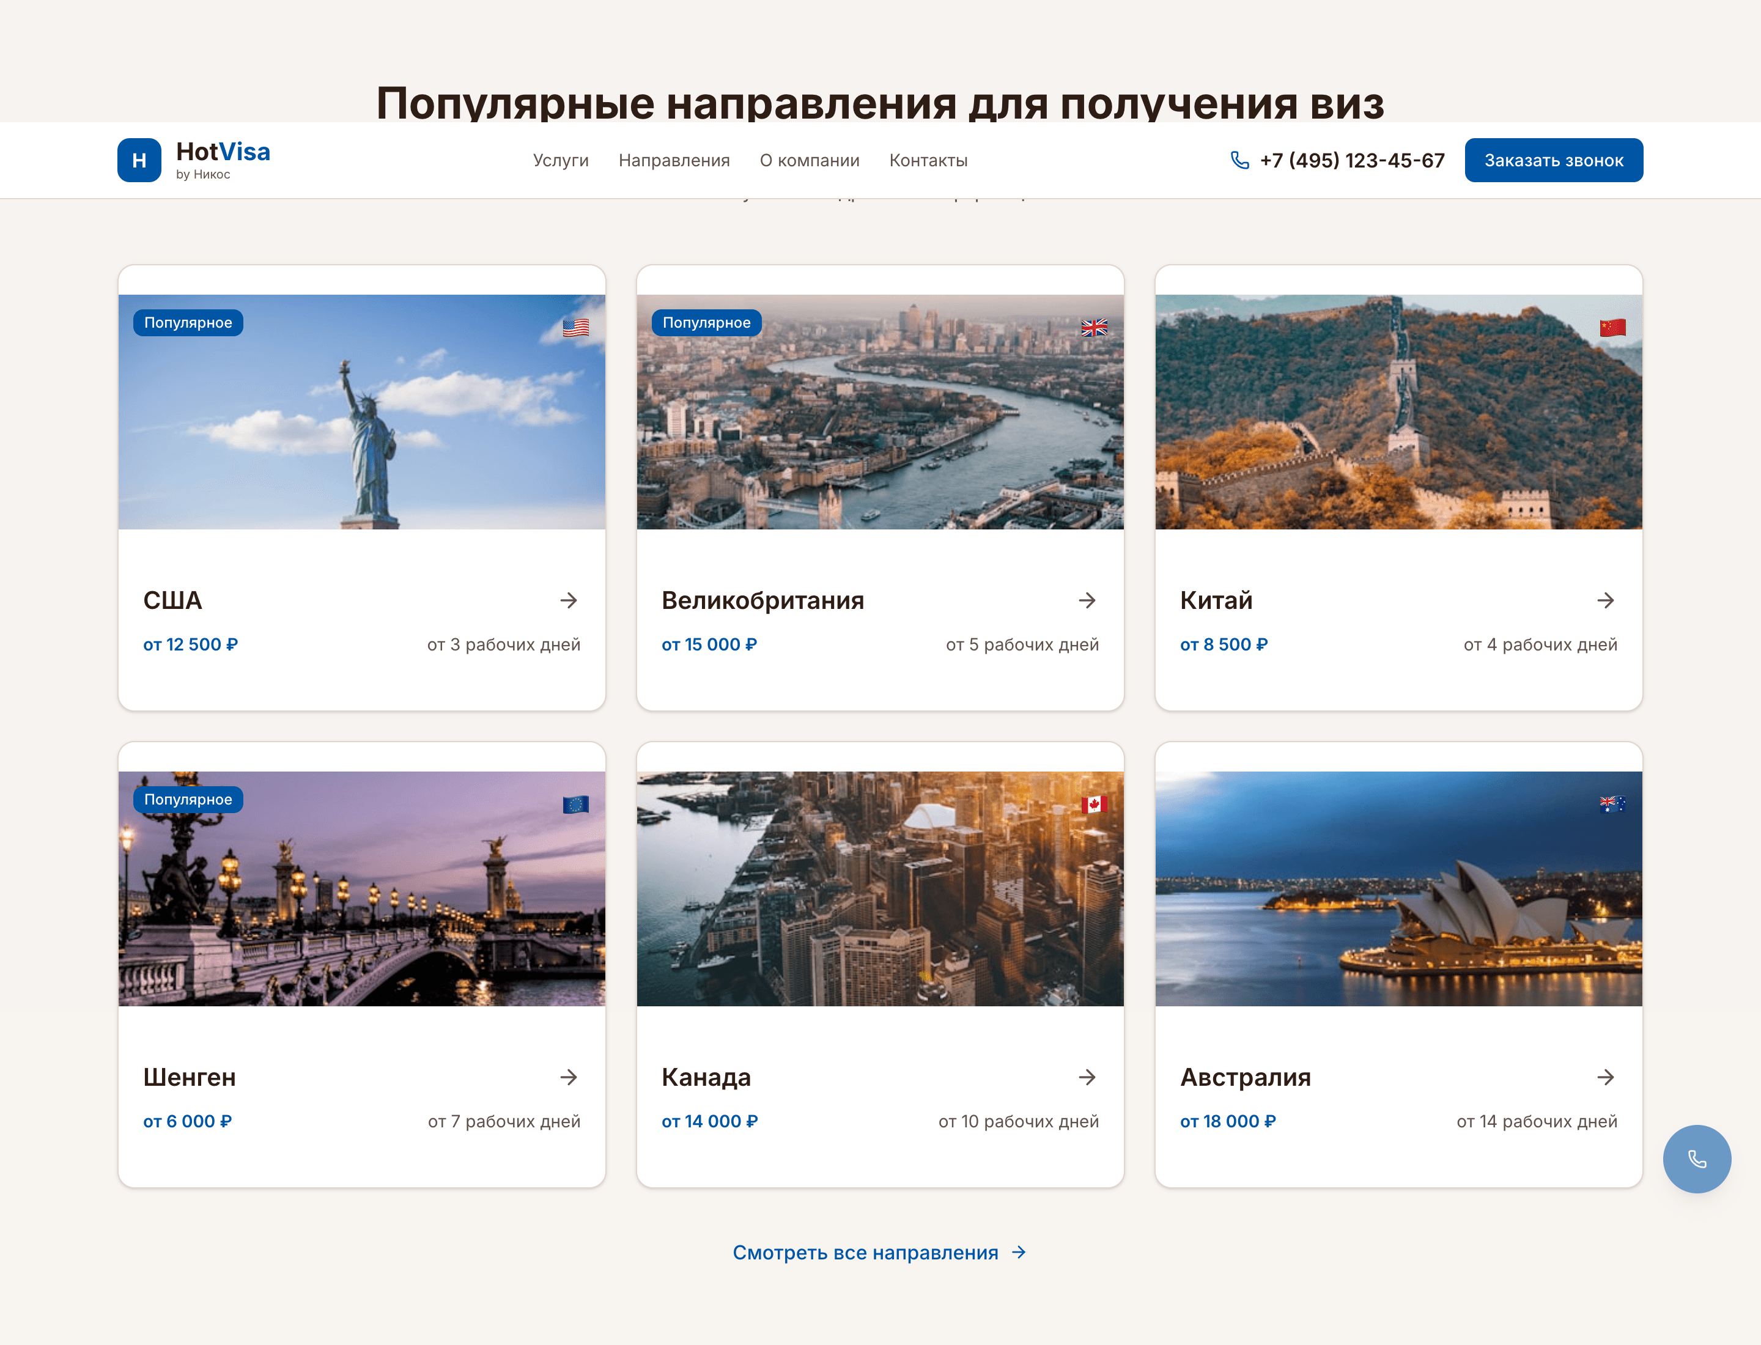Image resolution: width=1761 pixels, height=1345 pixels.
Task: Click the text "от 5 рабочих дней"
Action: 1022,644
